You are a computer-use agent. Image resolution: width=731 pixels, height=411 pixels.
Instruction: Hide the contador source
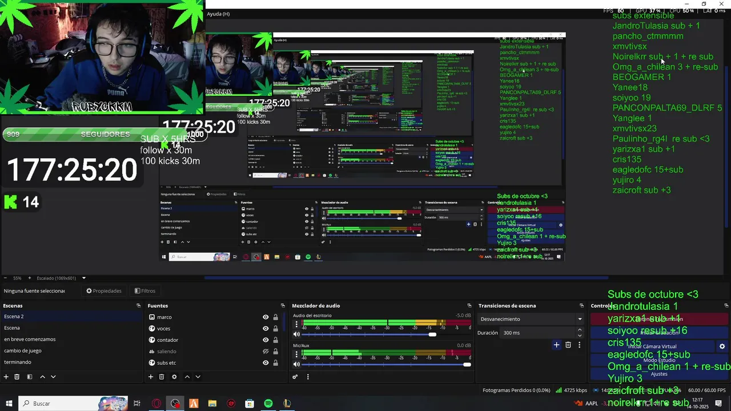(266, 340)
